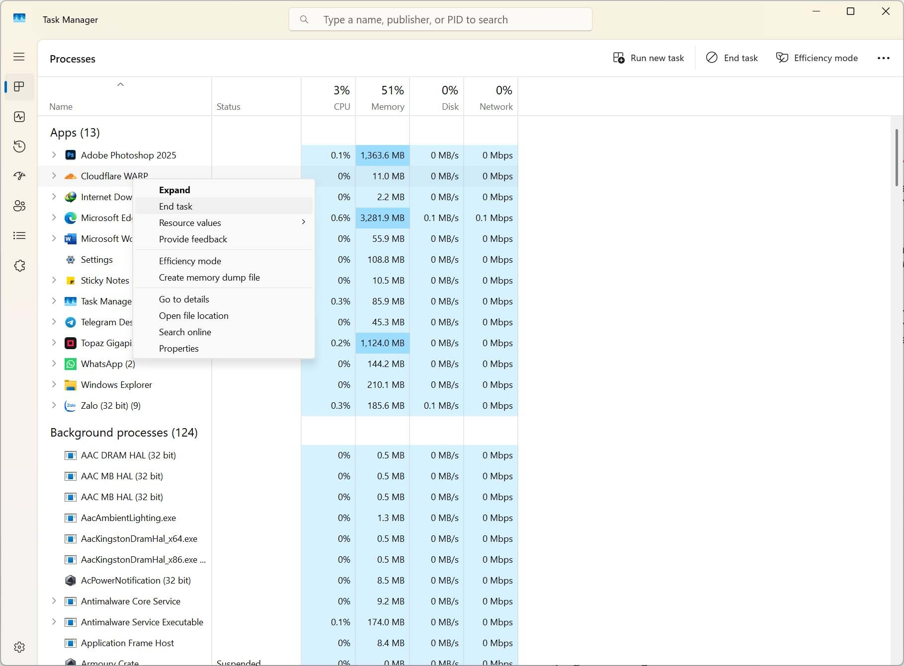Screen dimensions: 904x666
Task: Select the Processes sidebar icon
Action: coord(19,87)
